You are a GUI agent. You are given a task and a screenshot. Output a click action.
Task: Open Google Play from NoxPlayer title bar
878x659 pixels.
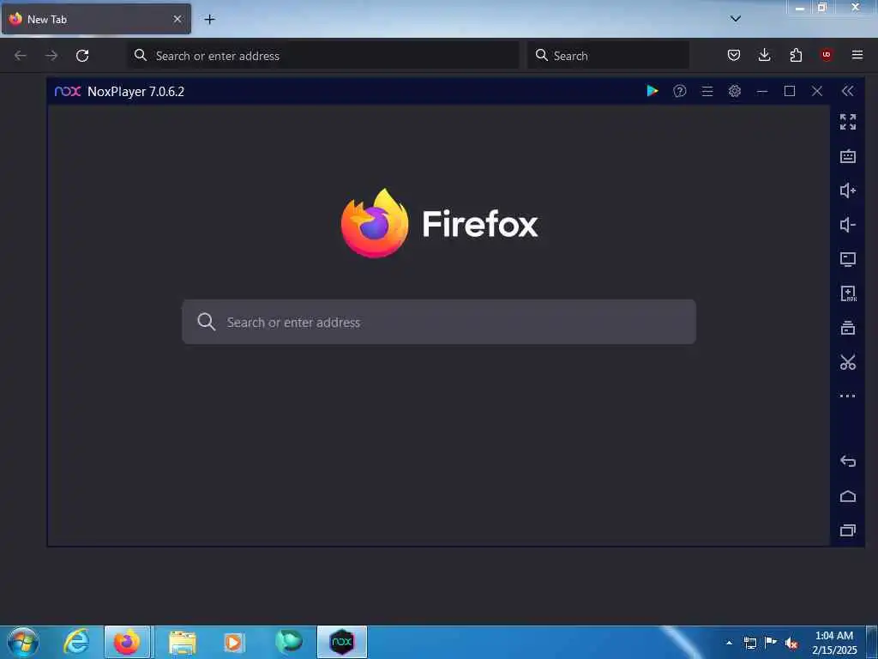coord(652,91)
